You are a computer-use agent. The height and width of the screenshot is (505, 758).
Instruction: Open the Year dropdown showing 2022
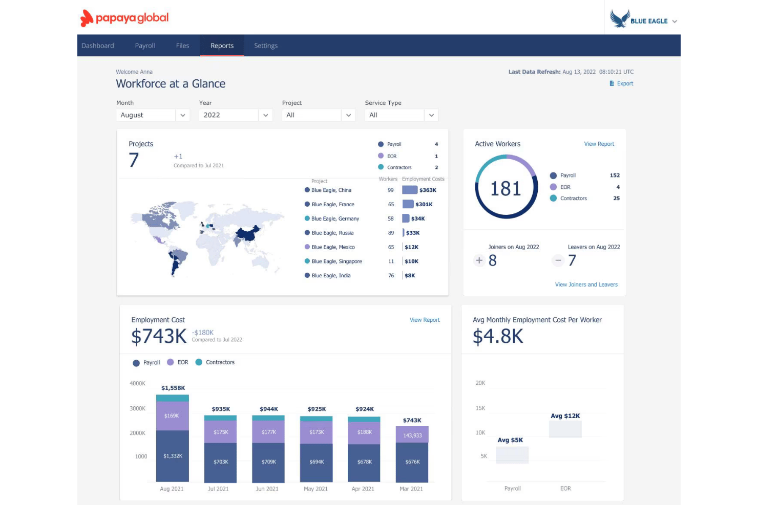pos(236,115)
